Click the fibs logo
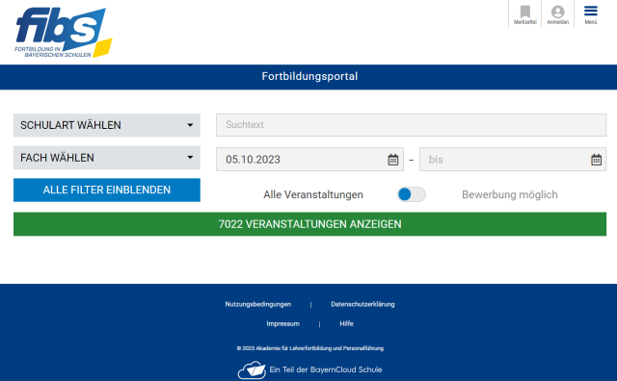 (x=64, y=33)
